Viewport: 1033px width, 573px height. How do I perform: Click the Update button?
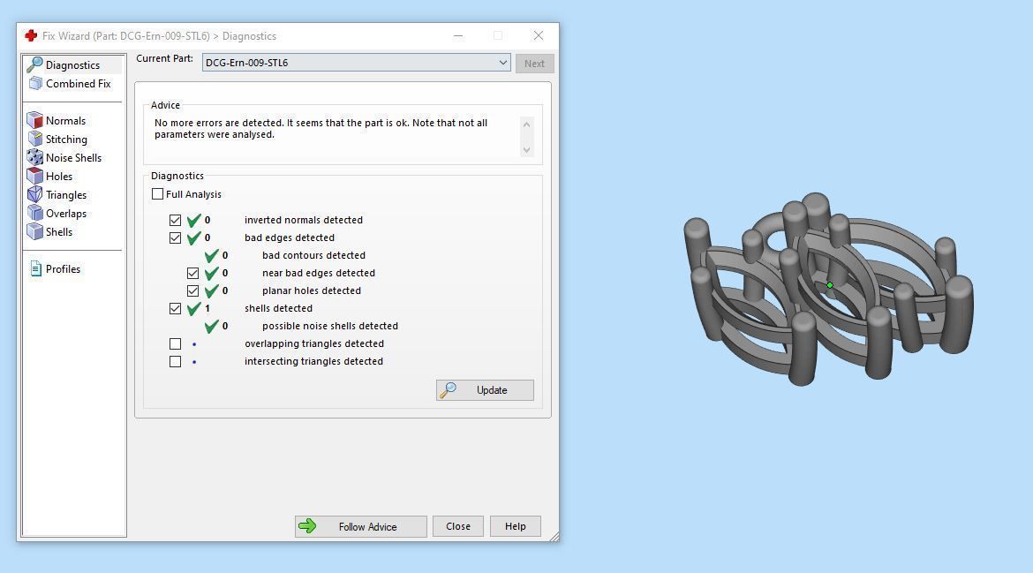(x=485, y=390)
